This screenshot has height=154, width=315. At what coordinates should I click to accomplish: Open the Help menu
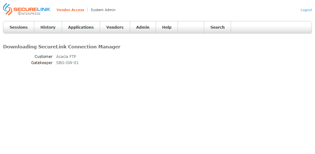(x=167, y=27)
